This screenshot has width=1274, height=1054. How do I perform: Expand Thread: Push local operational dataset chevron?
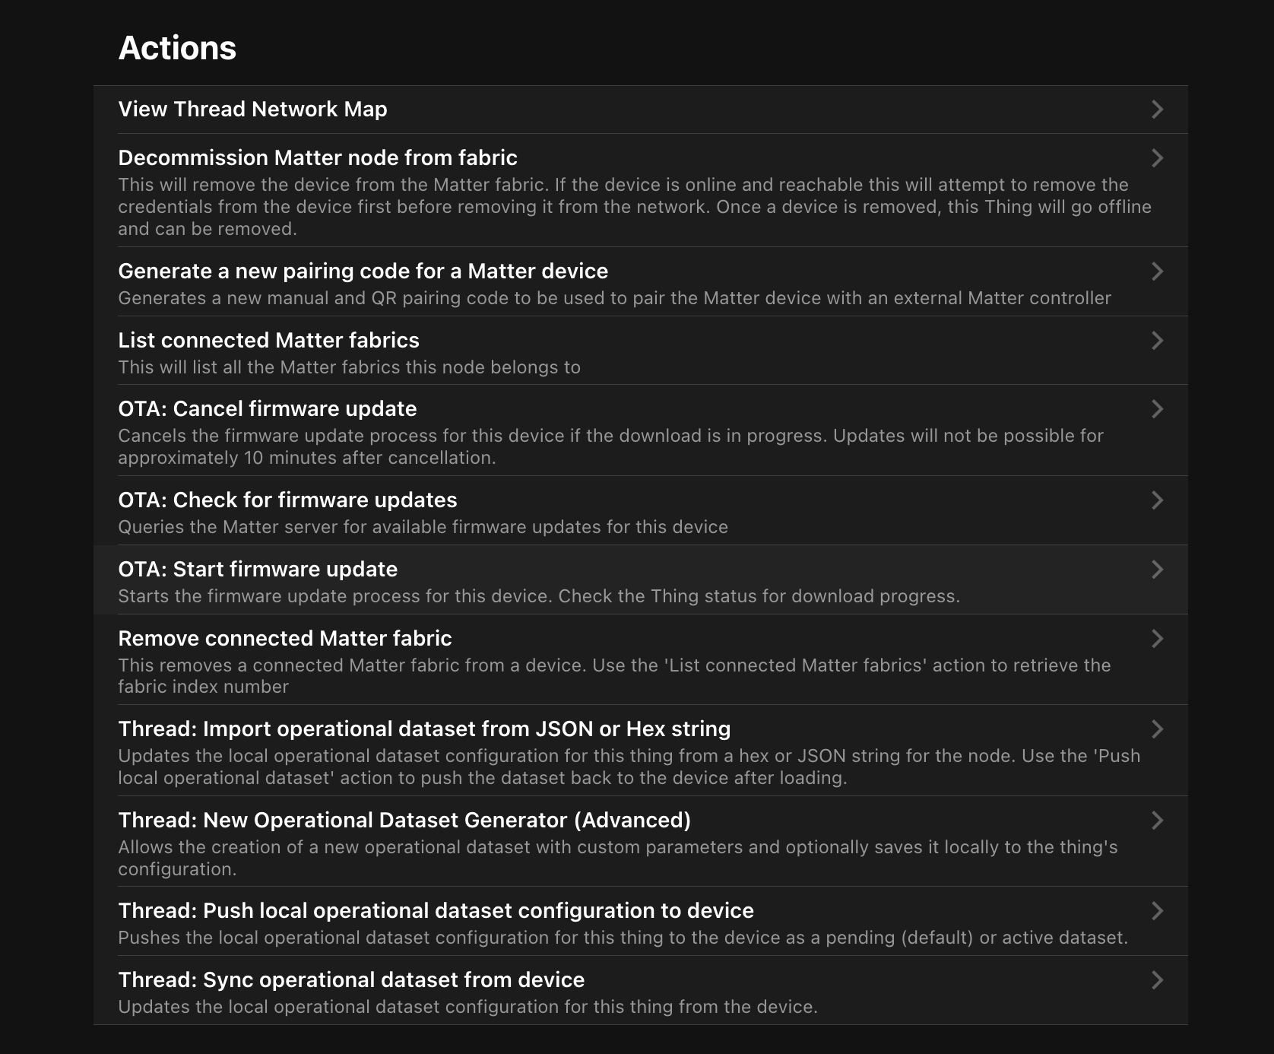coord(1157,911)
